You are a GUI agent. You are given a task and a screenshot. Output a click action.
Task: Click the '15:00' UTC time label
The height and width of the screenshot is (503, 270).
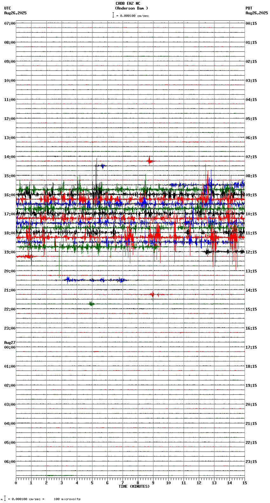10,176
